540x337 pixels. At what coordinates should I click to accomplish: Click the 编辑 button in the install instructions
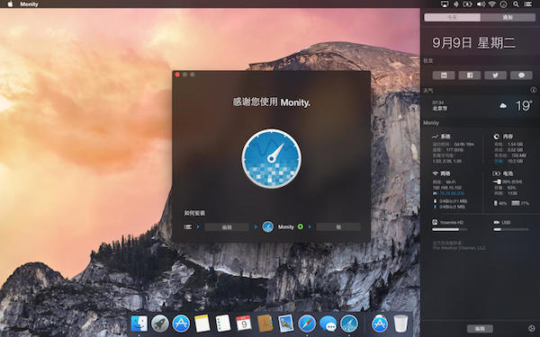coord(227,227)
